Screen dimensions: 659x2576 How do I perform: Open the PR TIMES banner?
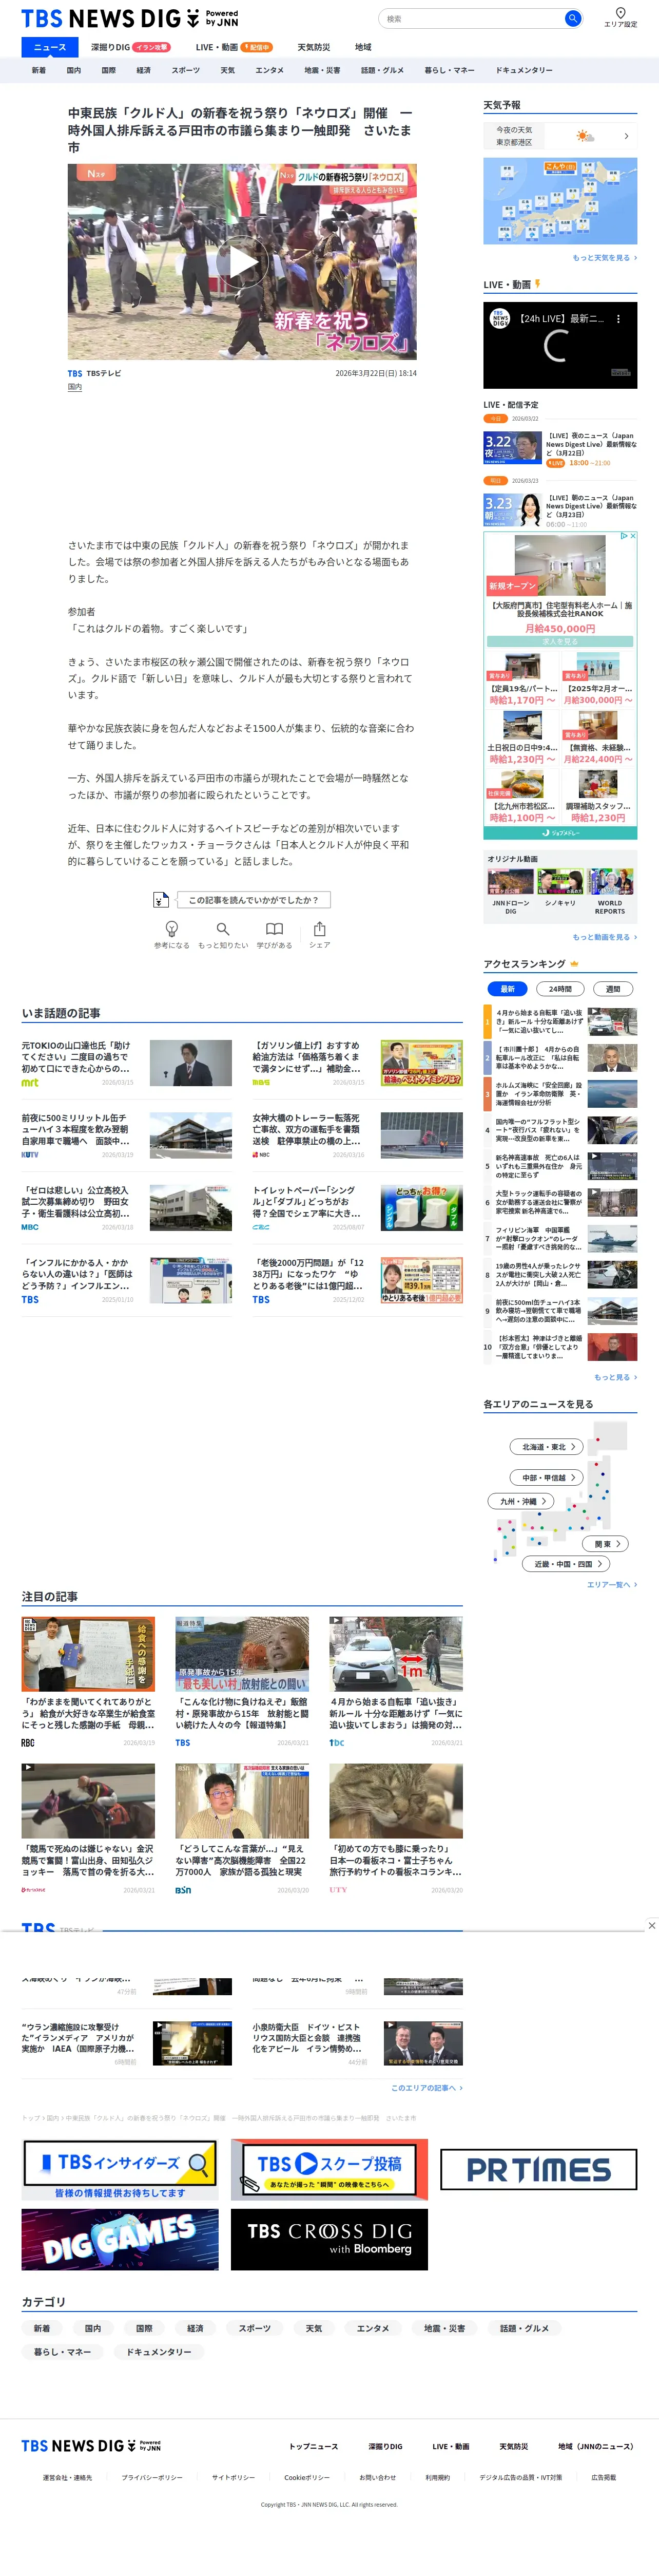click(539, 2169)
